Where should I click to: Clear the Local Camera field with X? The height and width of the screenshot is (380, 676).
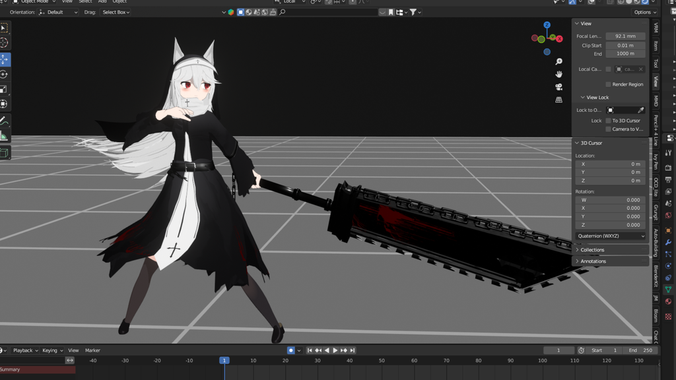tap(640, 69)
